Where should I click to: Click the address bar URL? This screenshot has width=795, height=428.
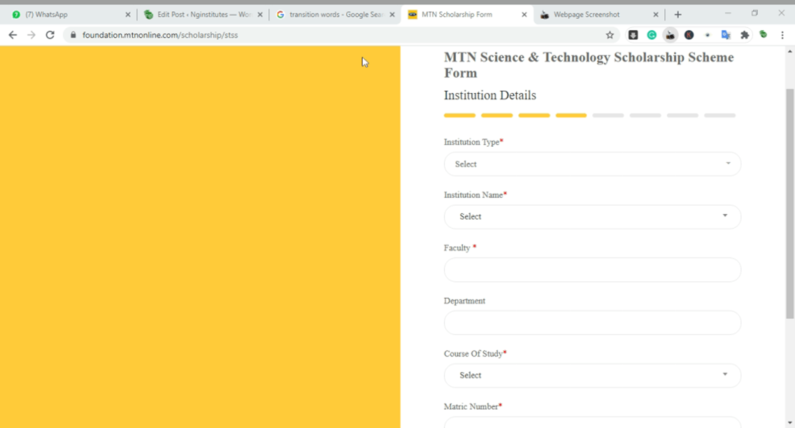coord(160,35)
